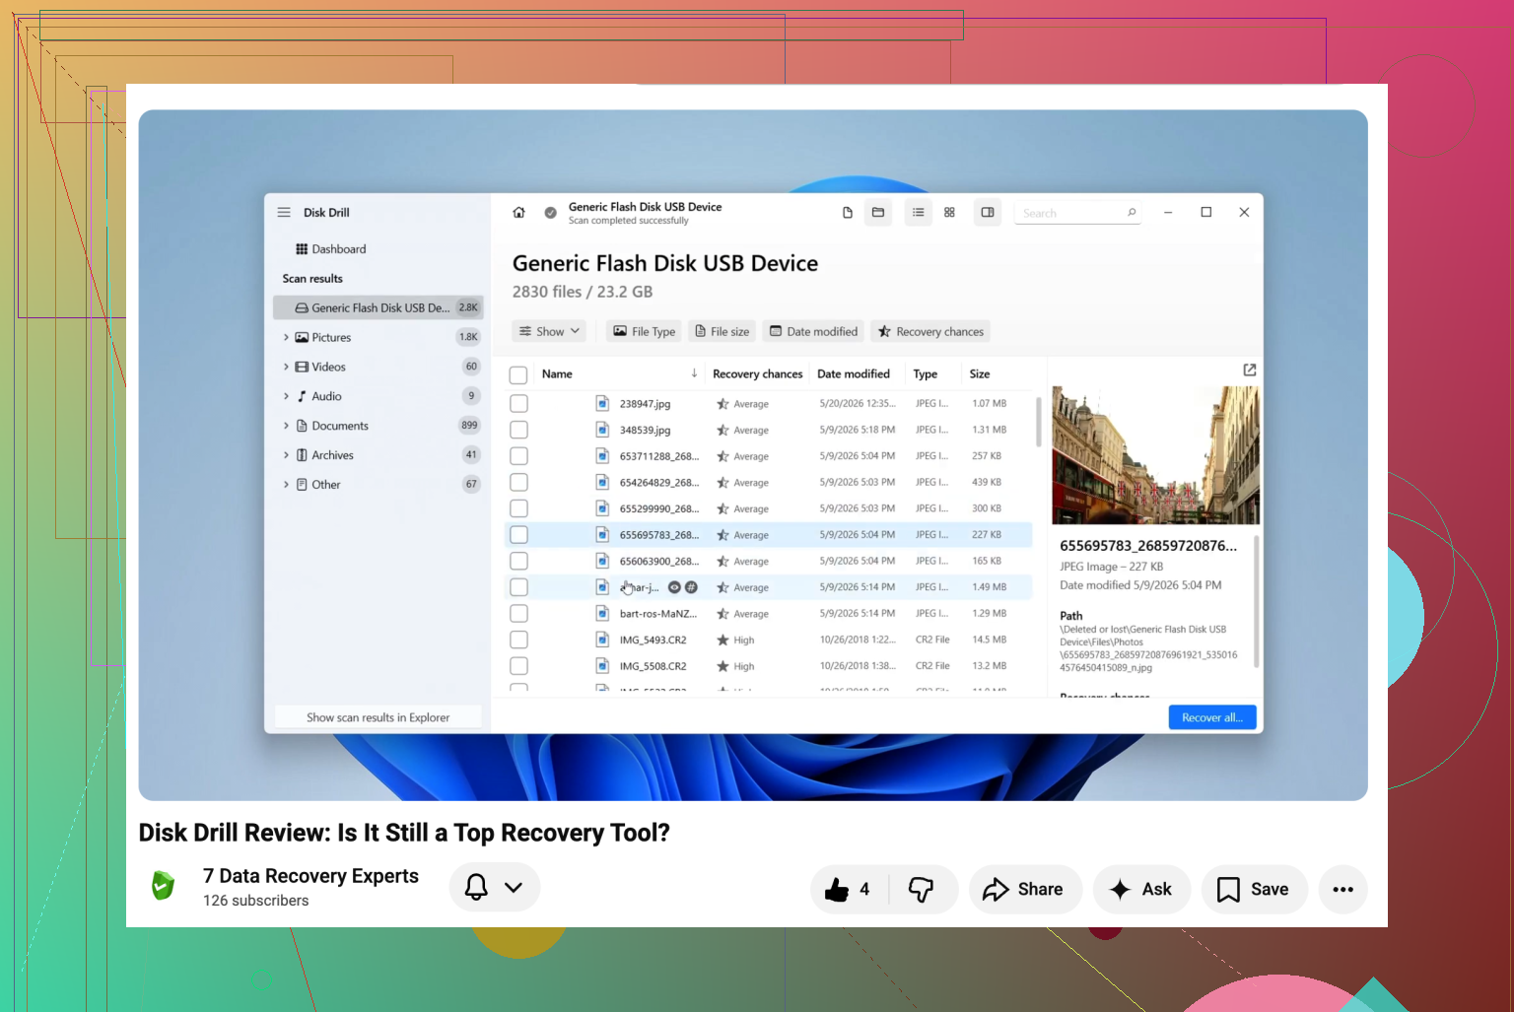Expand the Other category
The width and height of the screenshot is (1514, 1012).
tap(286, 485)
